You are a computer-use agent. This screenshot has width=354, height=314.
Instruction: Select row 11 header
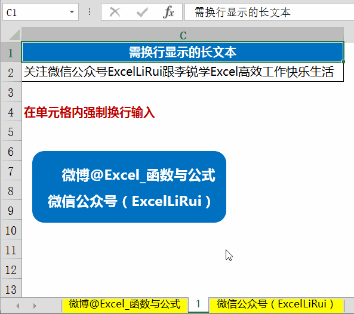pos(11,249)
